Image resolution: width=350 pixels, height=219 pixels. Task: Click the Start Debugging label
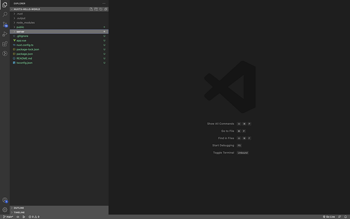223,146
